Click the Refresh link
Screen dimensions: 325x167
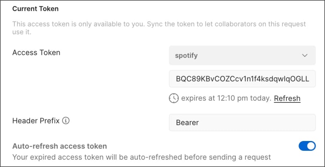click(287, 98)
